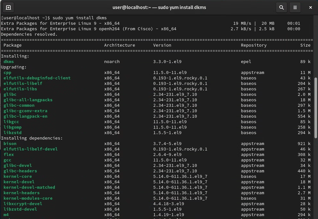
Task: Open the hamburger main menu
Action: (295, 7)
